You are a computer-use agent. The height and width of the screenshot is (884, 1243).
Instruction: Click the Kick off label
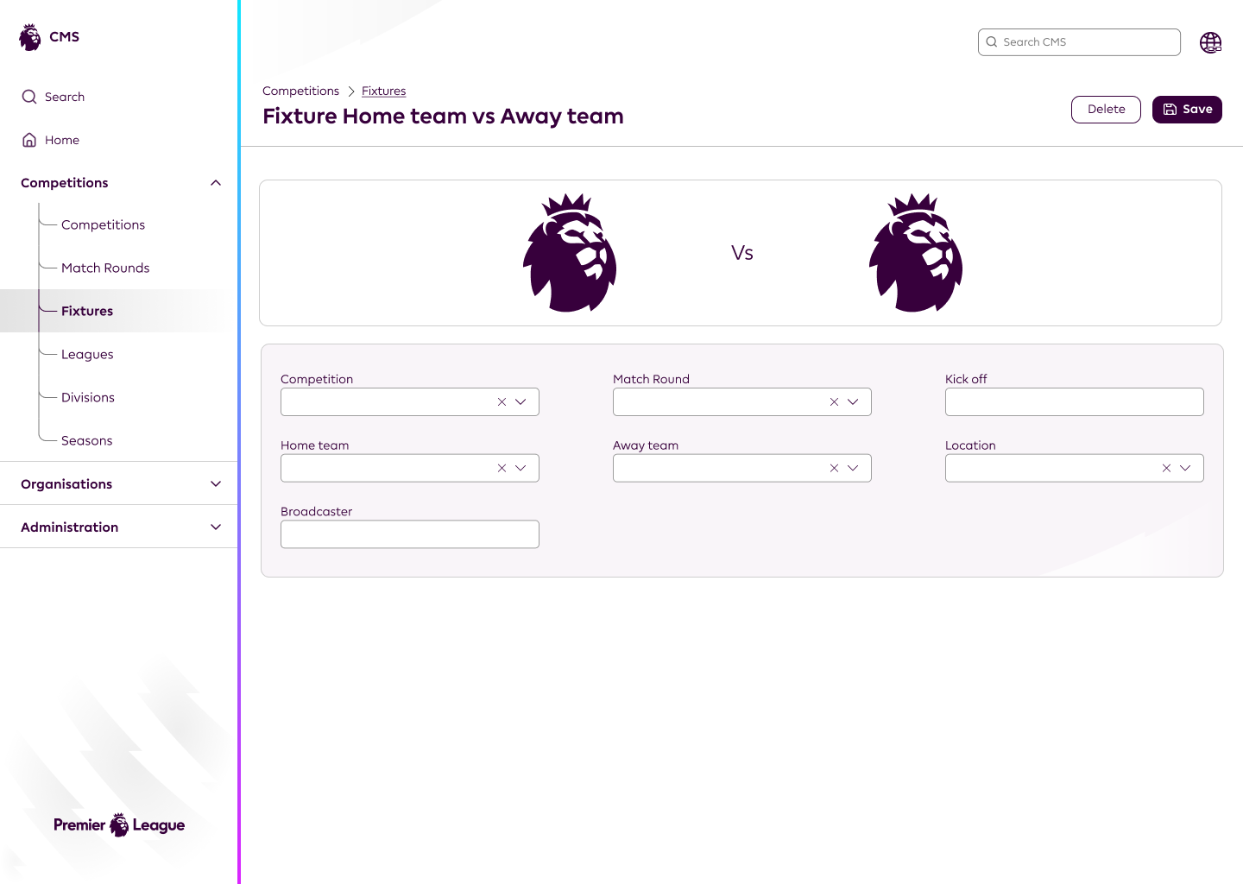[966, 380]
